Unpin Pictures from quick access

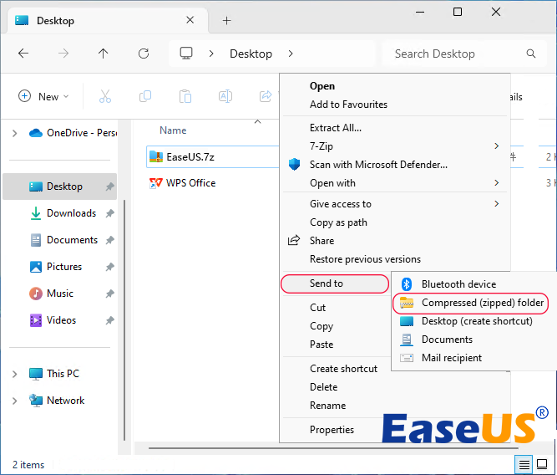(x=109, y=267)
